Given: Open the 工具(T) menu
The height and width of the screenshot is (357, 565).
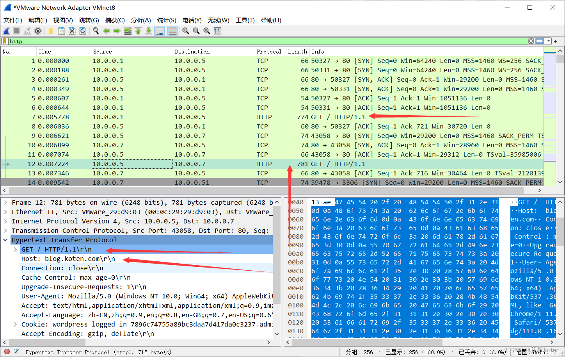Looking at the screenshot, I should (245, 20).
